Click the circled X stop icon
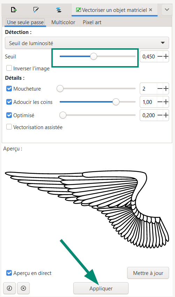This screenshot has width=175, height=297. coord(23,288)
